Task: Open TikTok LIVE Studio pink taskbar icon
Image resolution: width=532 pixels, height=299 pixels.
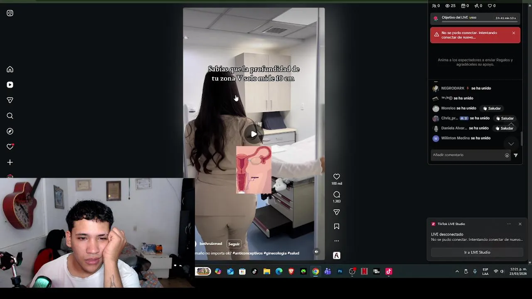Action: coord(389,272)
